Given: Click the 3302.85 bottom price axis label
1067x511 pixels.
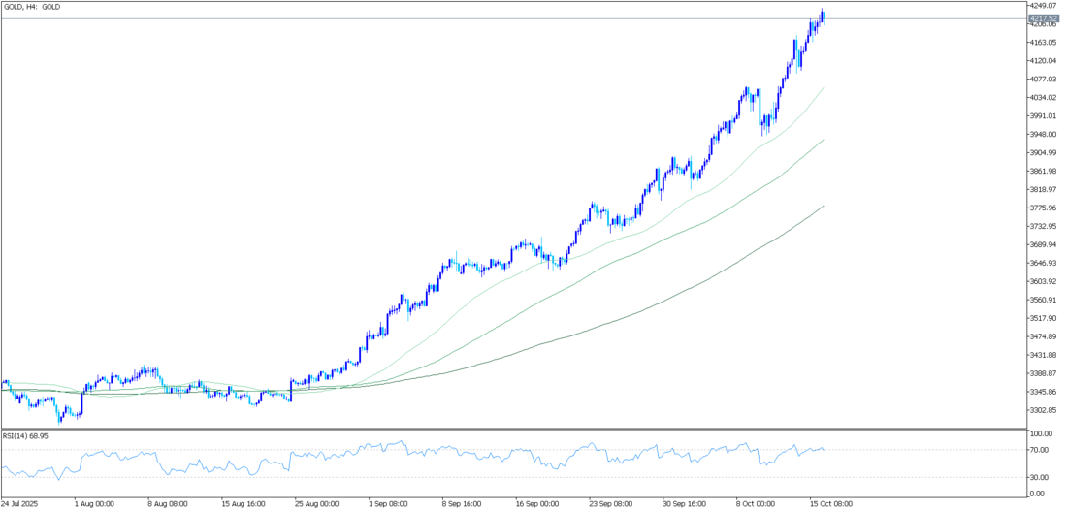Looking at the screenshot, I should [1044, 410].
